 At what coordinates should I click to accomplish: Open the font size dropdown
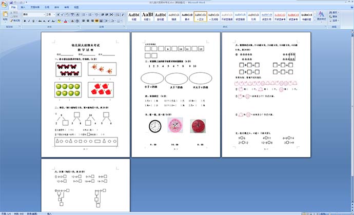pyautogui.click(x=54, y=14)
